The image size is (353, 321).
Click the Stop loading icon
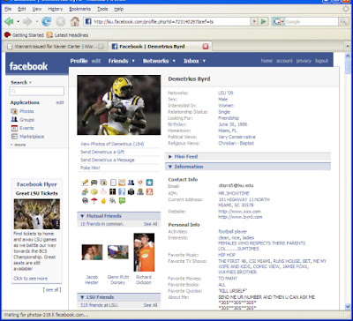pos(61,21)
